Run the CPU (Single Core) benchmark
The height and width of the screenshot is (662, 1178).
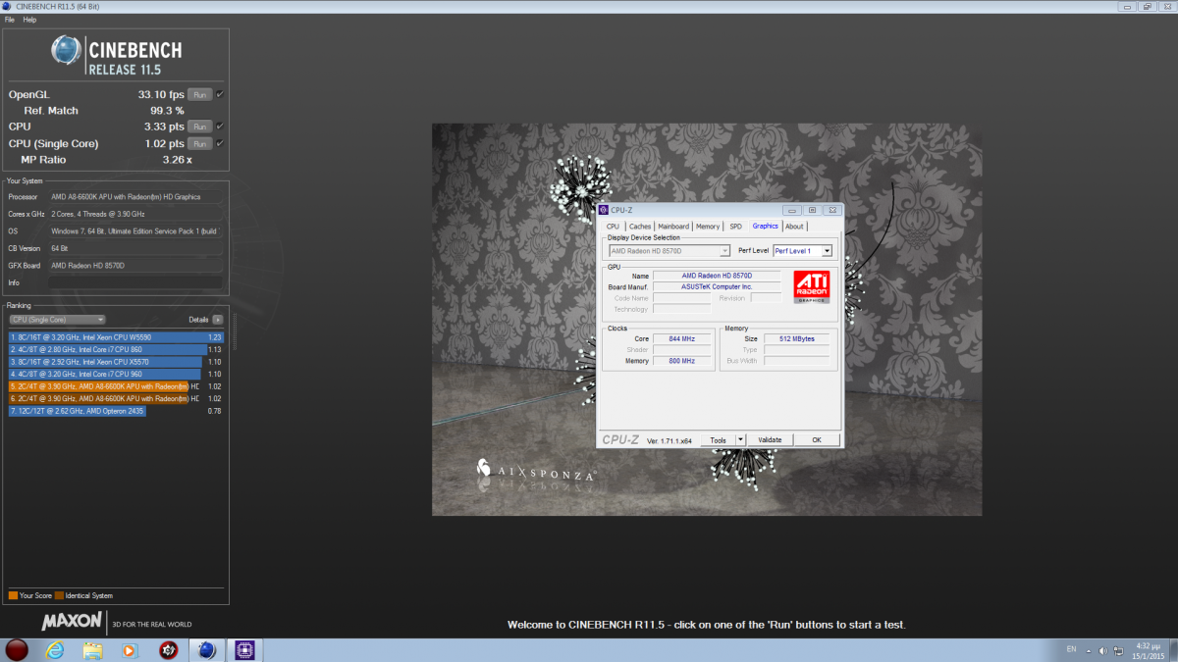pos(199,143)
